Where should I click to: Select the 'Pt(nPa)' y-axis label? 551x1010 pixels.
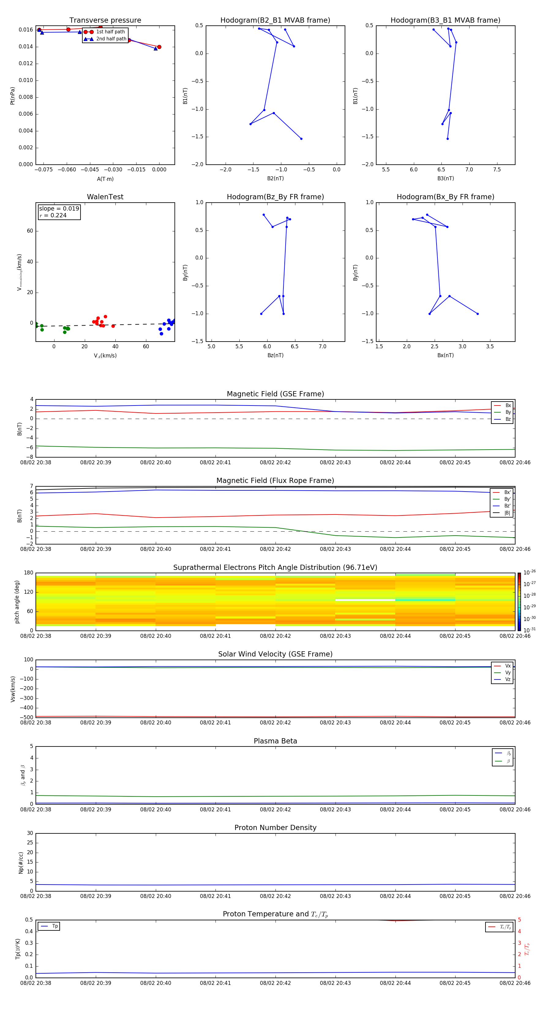(x=12, y=96)
